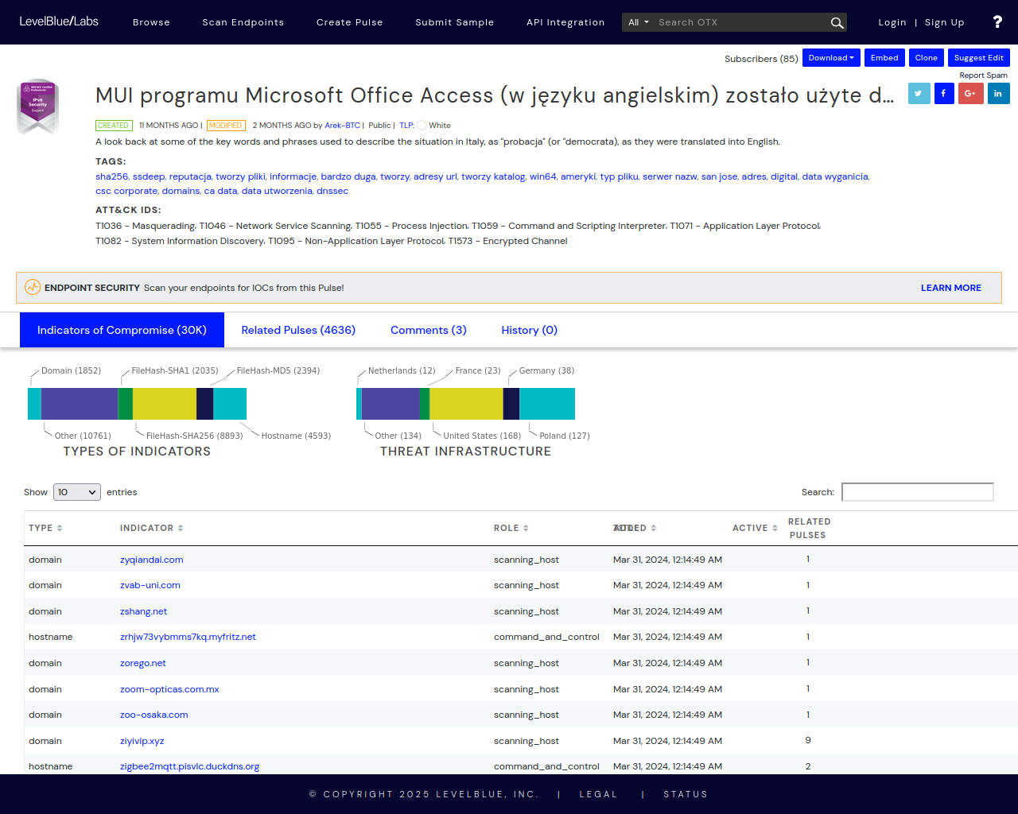Image resolution: width=1018 pixels, height=814 pixels.
Task: Switch to Related Pulses tab
Action: (x=298, y=330)
